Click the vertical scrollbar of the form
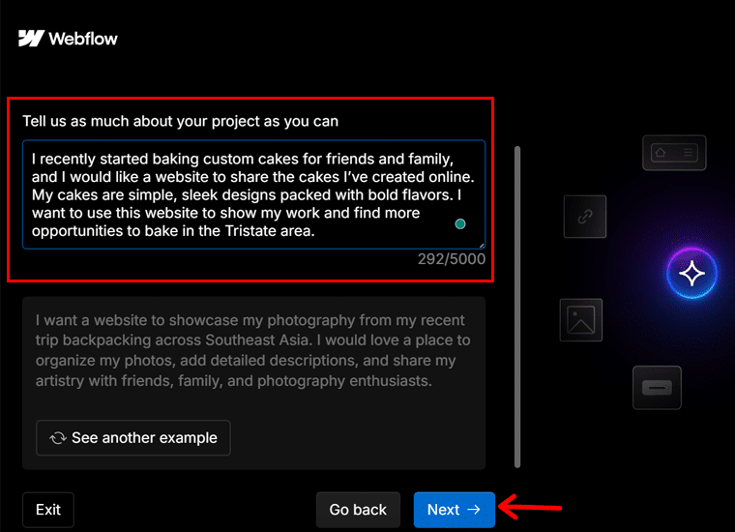735x532 pixels. [517, 307]
